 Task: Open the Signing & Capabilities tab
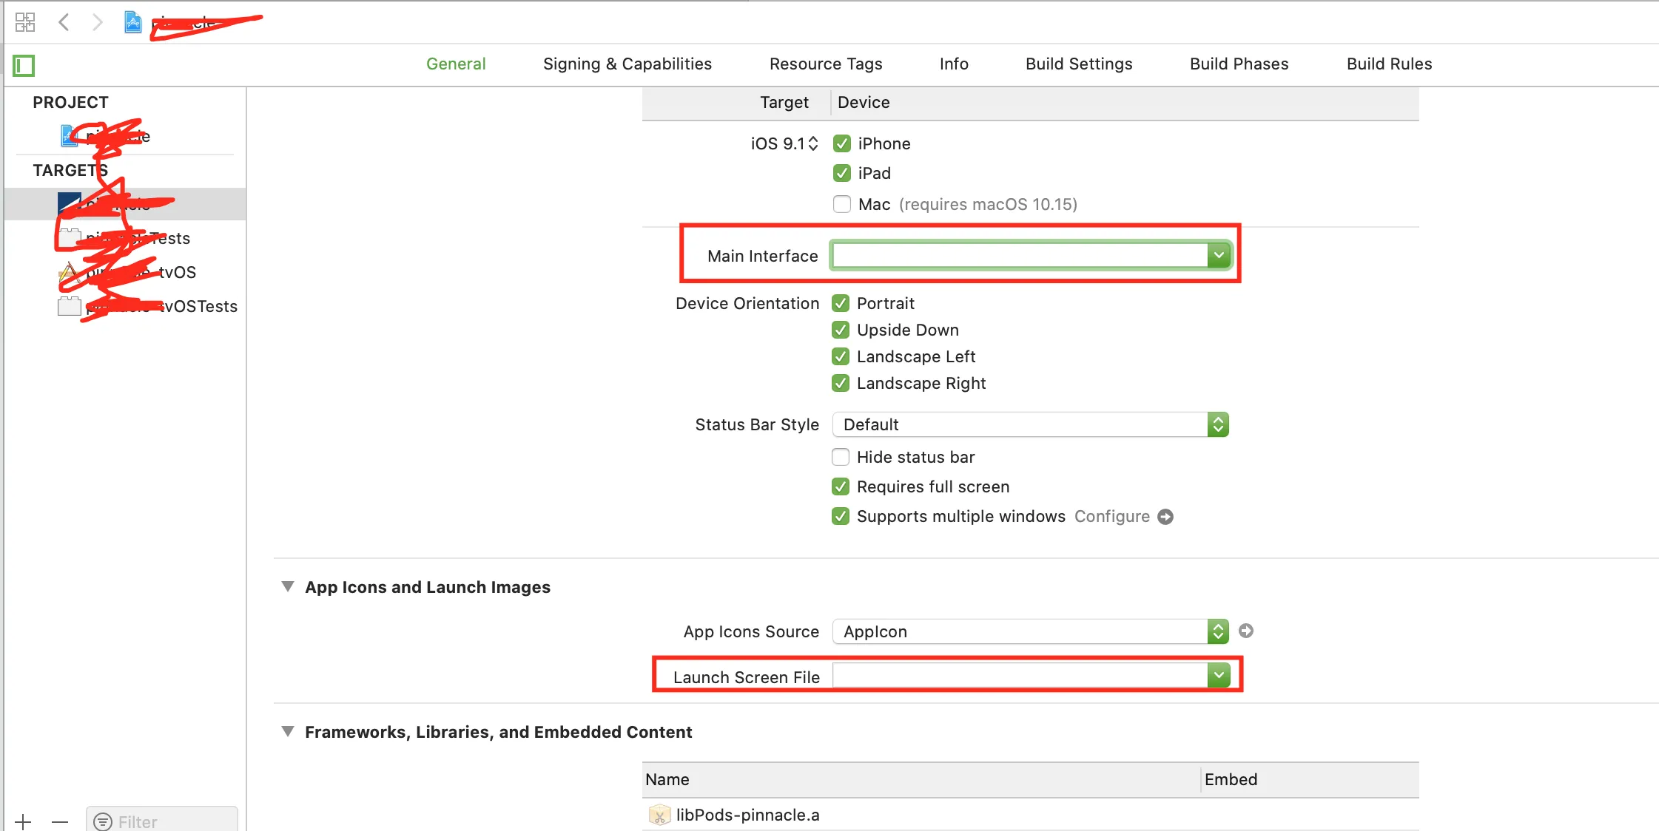click(x=627, y=64)
